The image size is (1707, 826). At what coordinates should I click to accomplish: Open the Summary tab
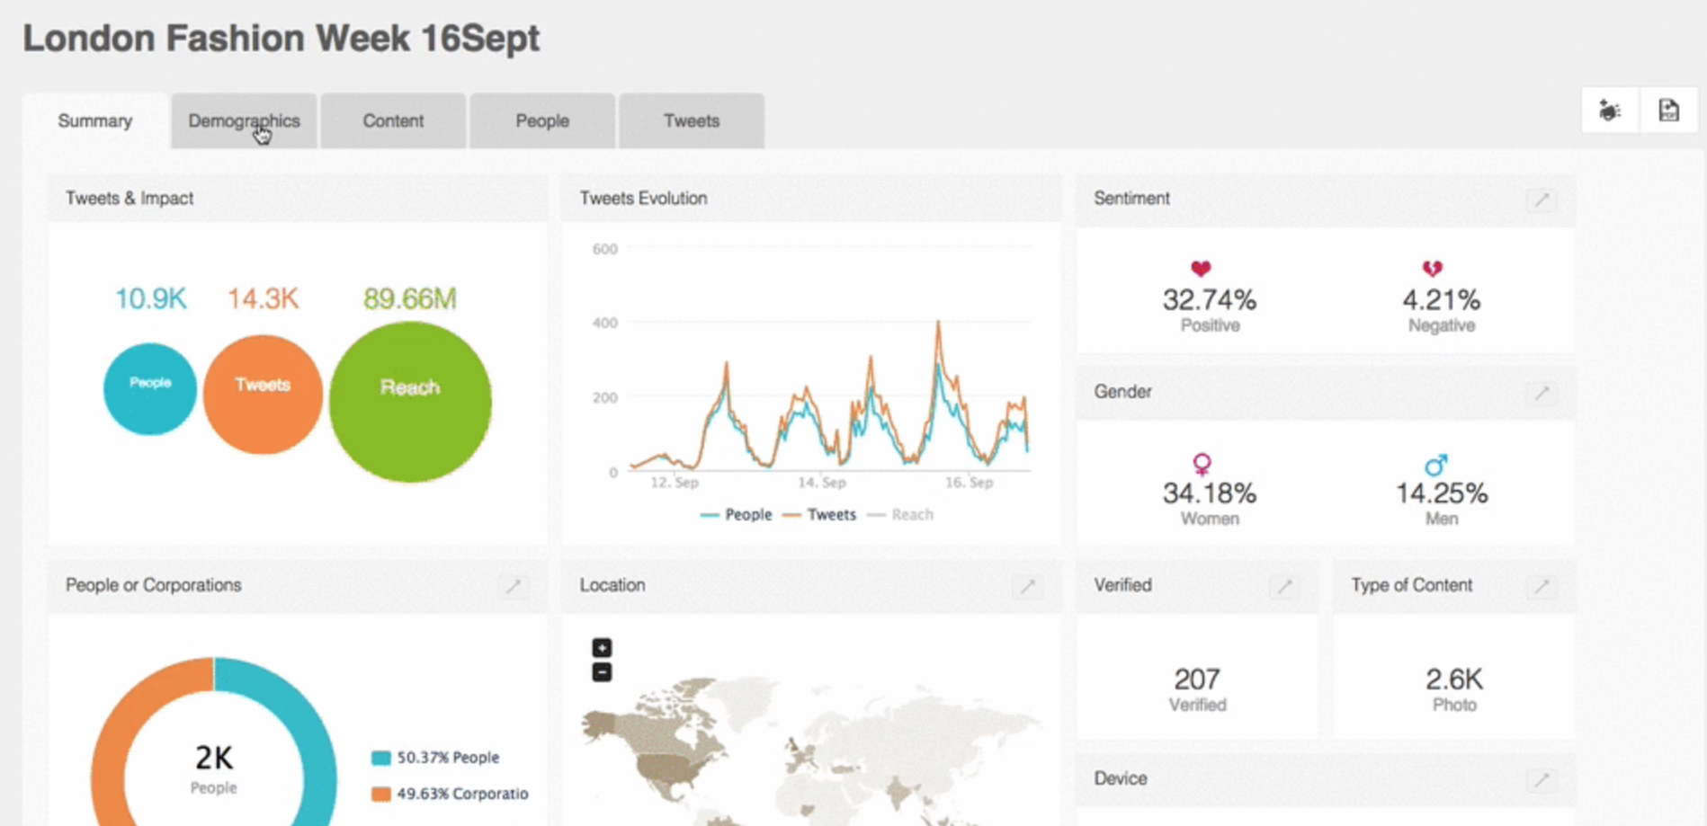95,120
